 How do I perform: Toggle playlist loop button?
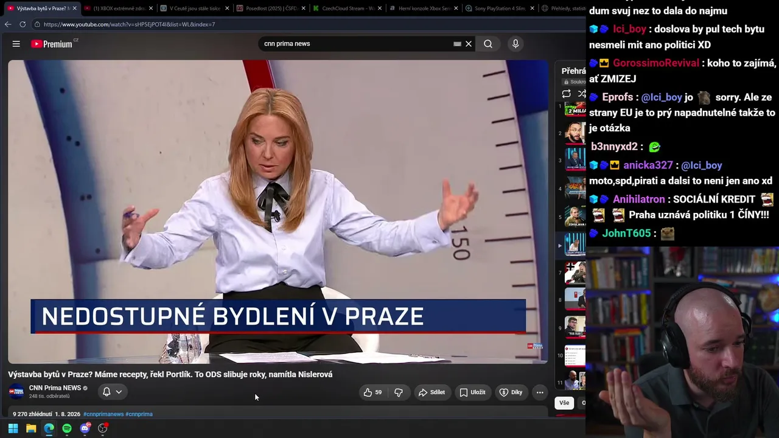click(x=567, y=94)
